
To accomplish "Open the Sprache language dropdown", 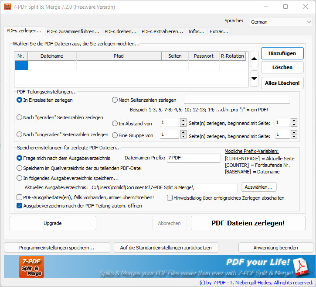I will click(281, 22).
